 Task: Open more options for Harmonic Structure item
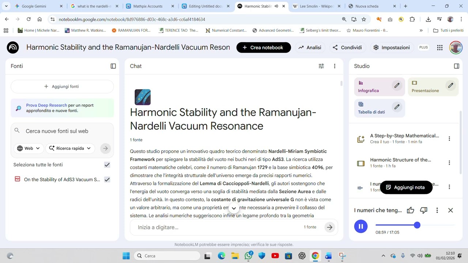tap(449, 163)
